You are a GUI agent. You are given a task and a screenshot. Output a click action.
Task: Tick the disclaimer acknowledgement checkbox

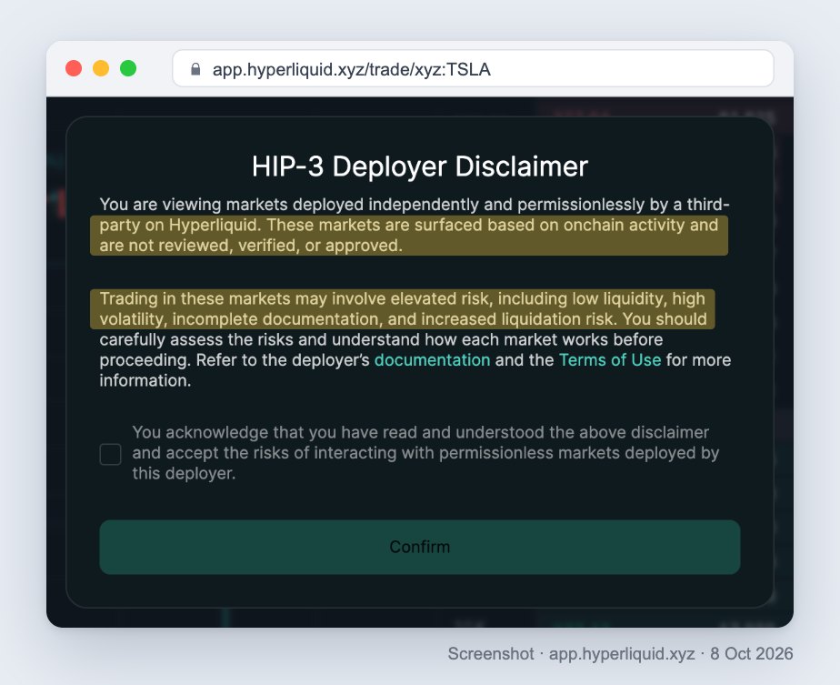[x=110, y=454]
